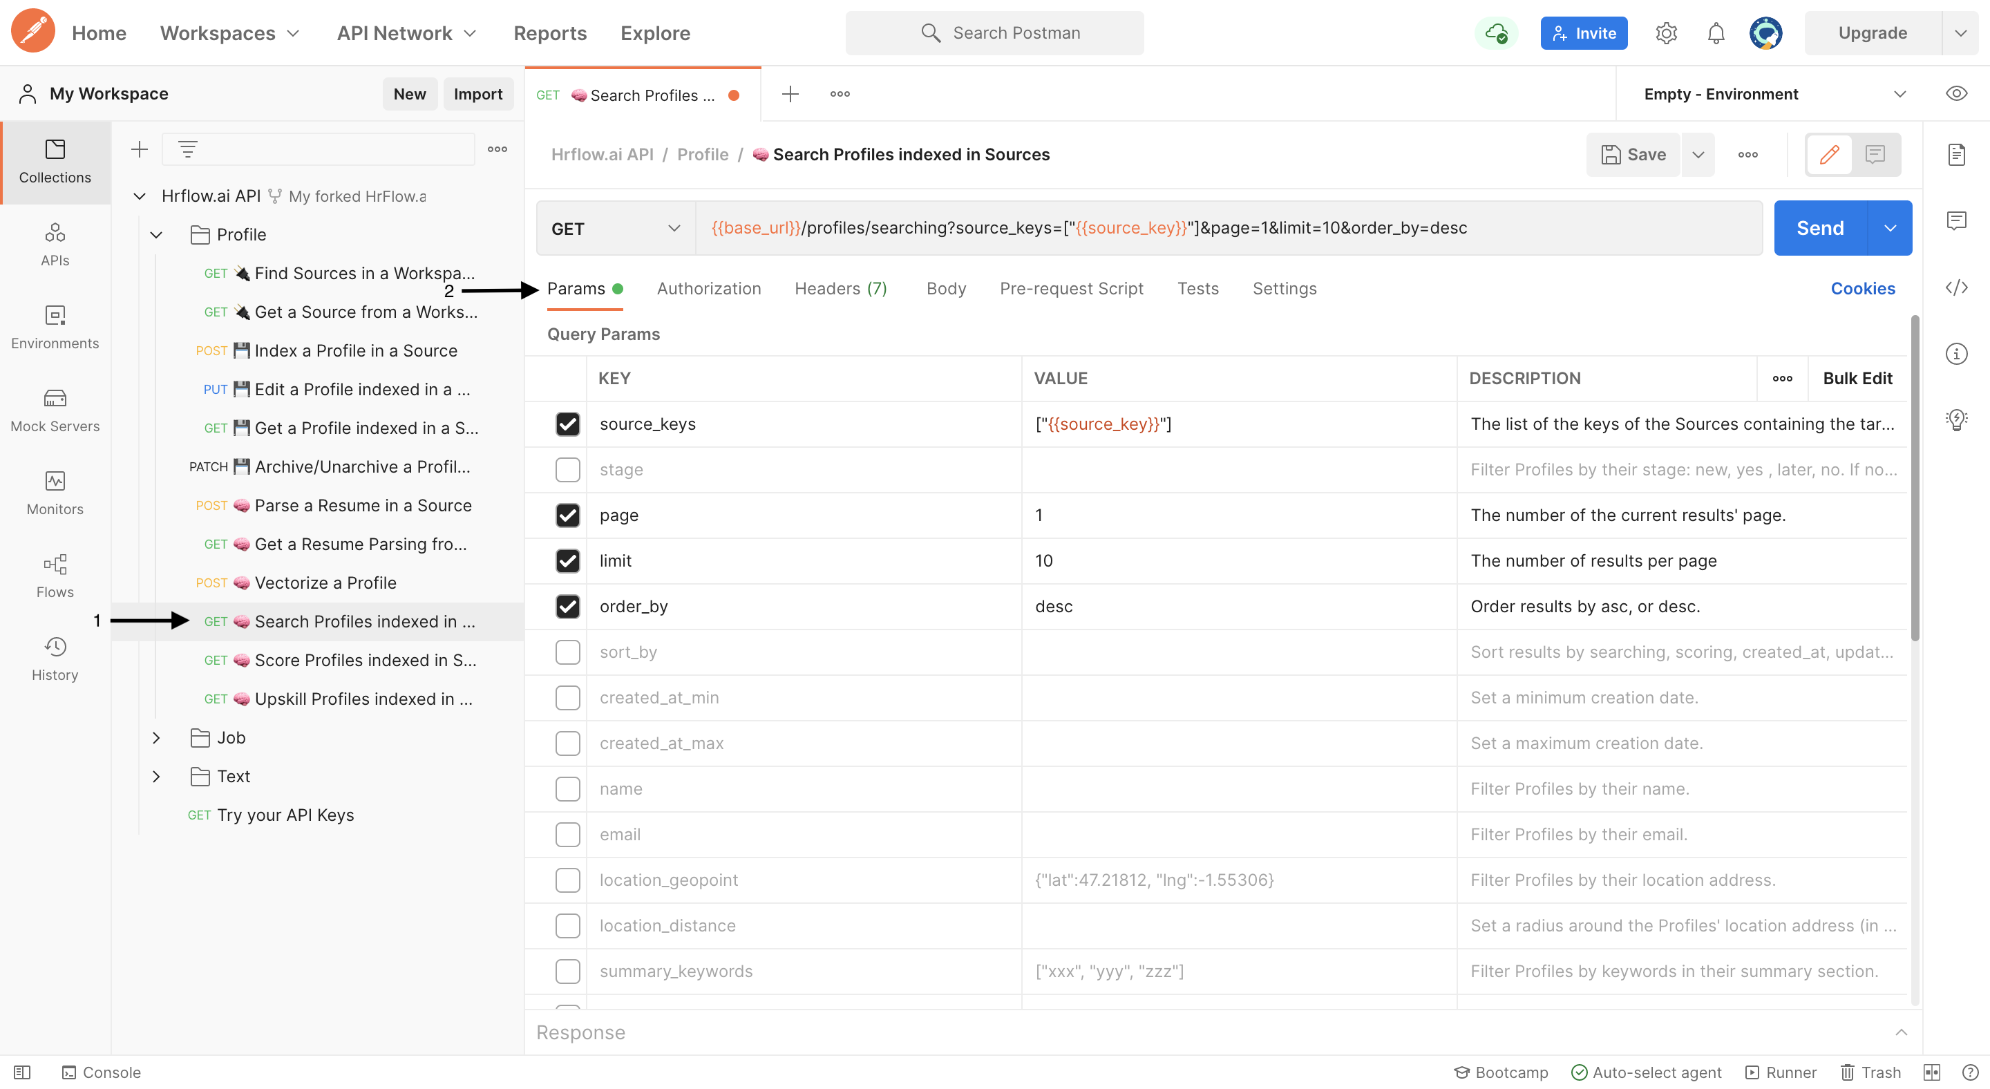Open the Environments sidebar panel
Screen dimensions: 1990x1089
(55, 327)
